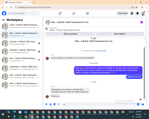Open the Mail app from taskbar
Screen dimensions: 149x119
(26, 112)
